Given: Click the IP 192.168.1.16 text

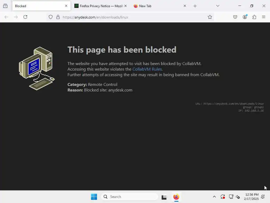Looking at the screenshot, I should 251,111.
